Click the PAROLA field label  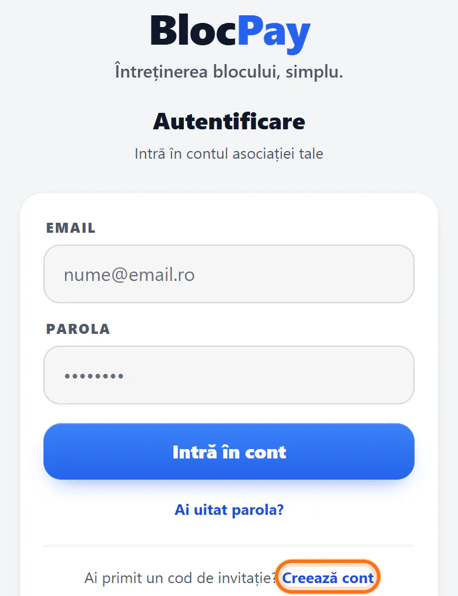click(78, 329)
